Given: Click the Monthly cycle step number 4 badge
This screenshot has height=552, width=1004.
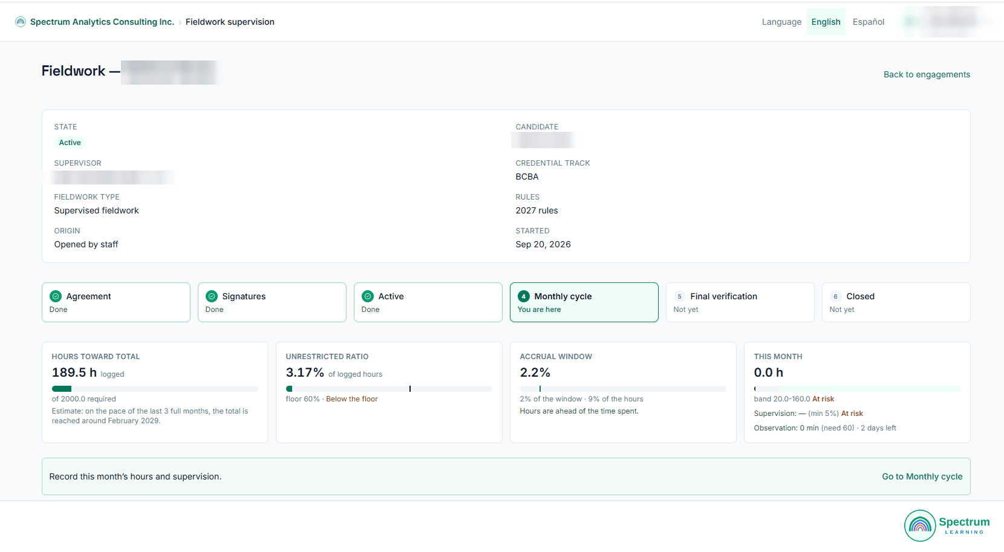Looking at the screenshot, I should pos(524,296).
